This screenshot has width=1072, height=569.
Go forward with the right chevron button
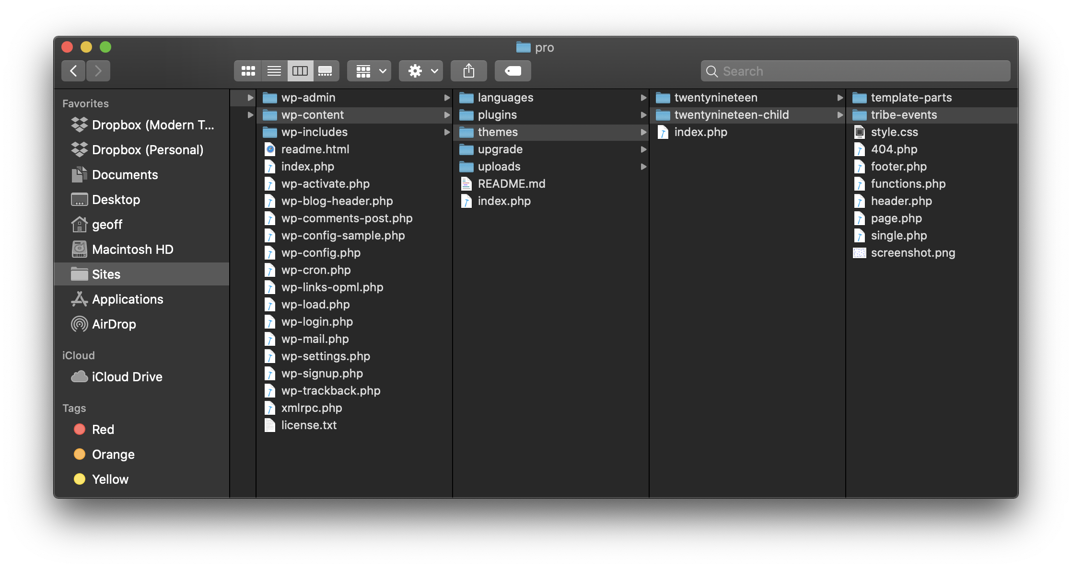tap(98, 71)
